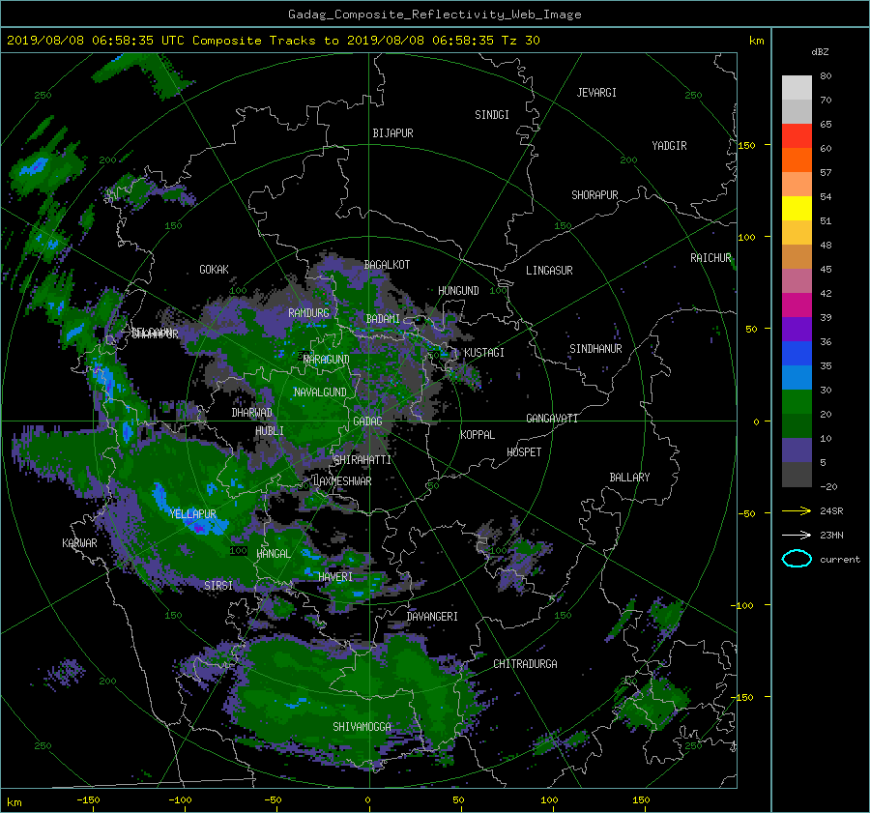Pick the red 60-65 dBZ legend swatch
Screen dimensions: 870x813
click(x=797, y=135)
